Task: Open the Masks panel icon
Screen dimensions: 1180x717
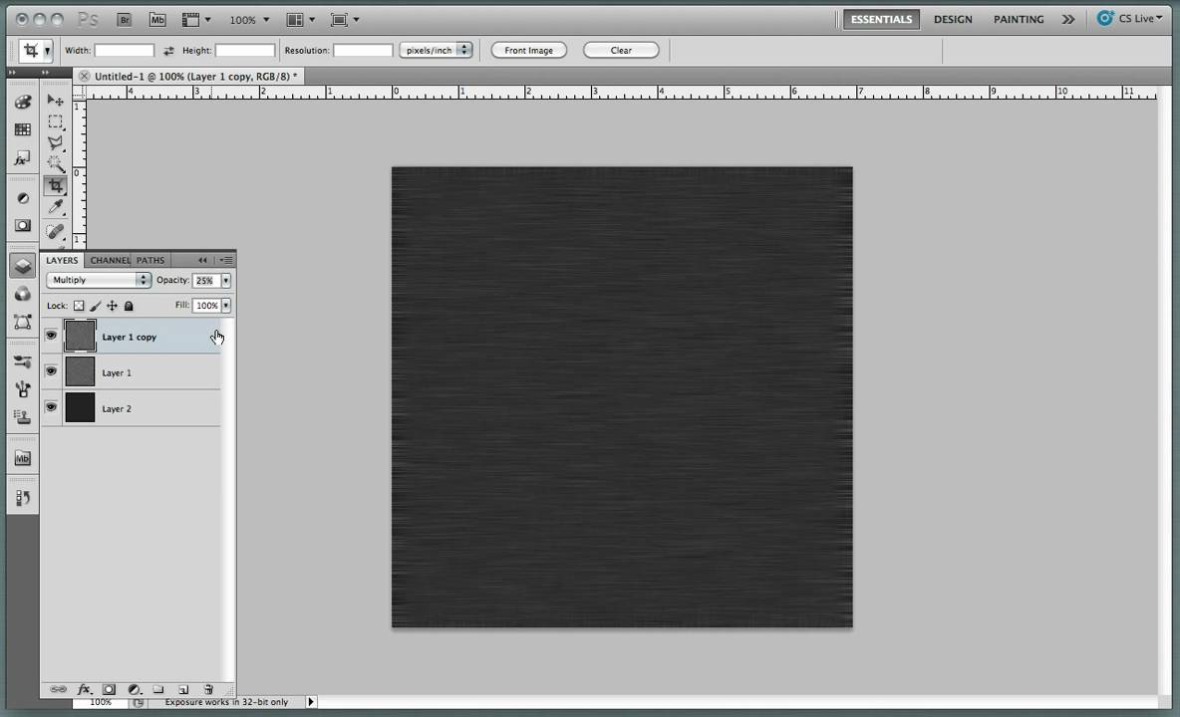Action: tap(23, 225)
